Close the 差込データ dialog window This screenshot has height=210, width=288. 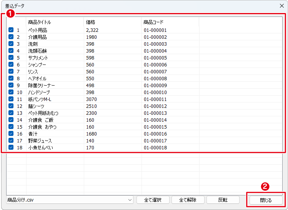(281, 6)
